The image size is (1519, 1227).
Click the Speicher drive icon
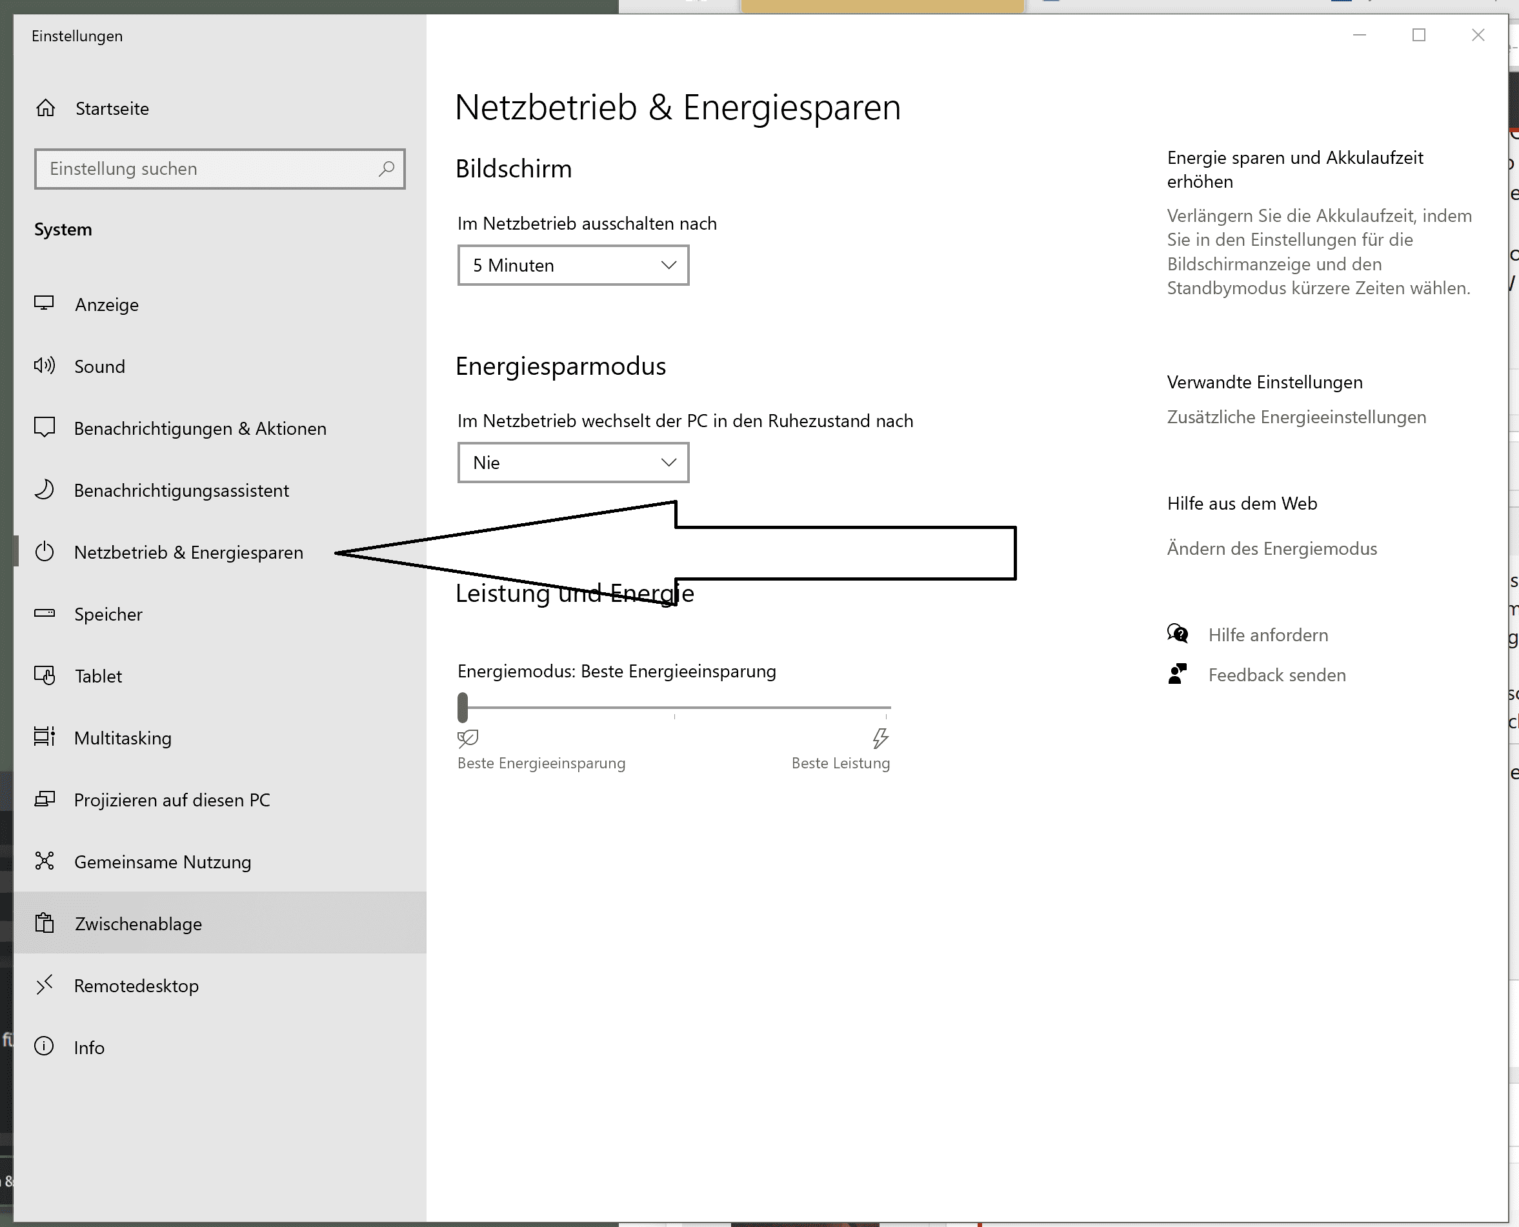[45, 613]
